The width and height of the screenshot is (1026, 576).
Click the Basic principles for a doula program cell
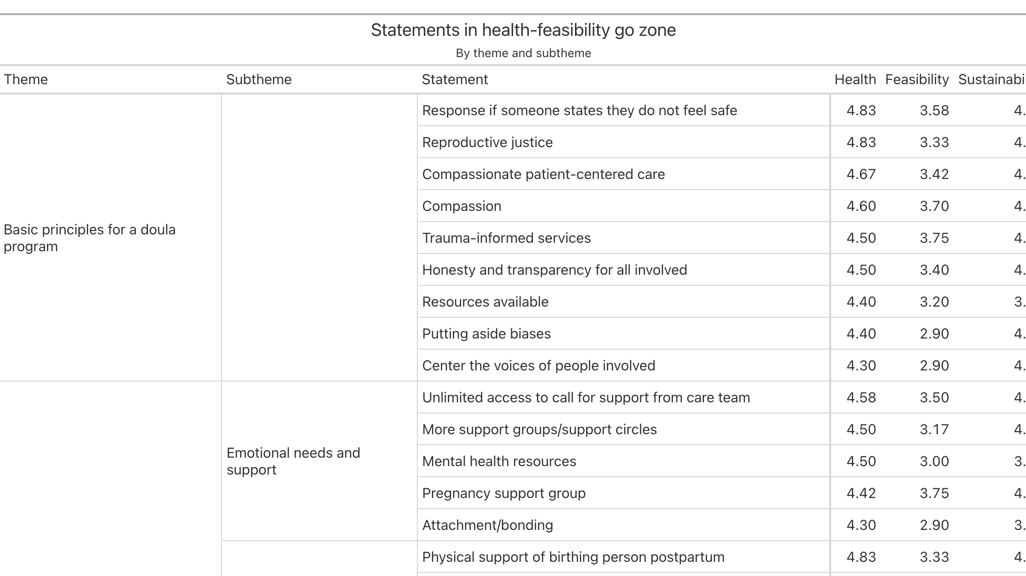point(111,237)
